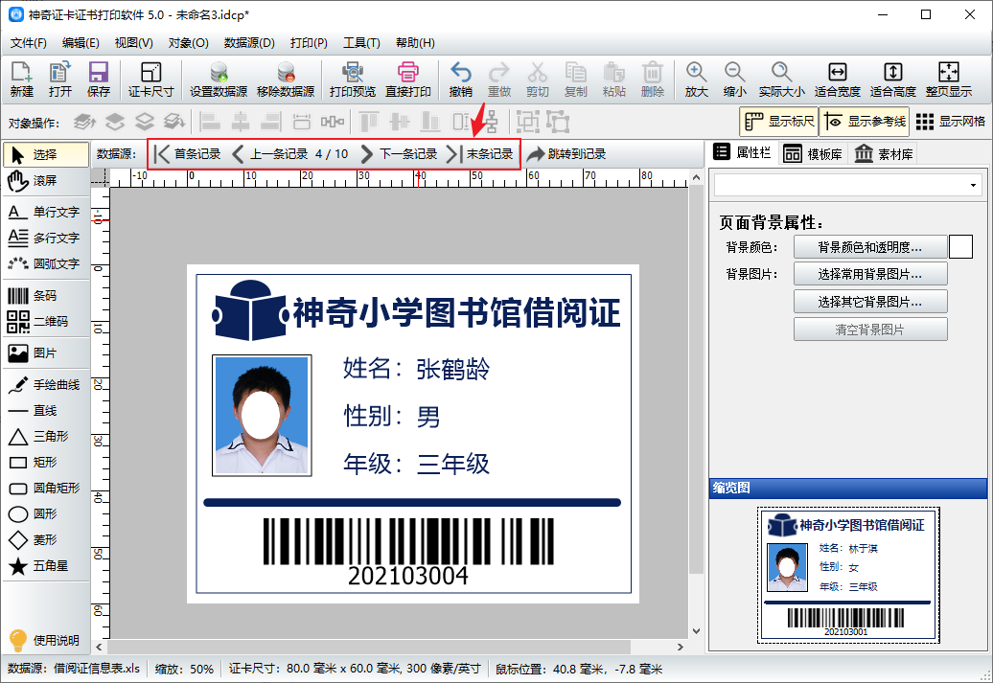Select the 条码 barcode tool
The image size is (993, 683).
[46, 296]
